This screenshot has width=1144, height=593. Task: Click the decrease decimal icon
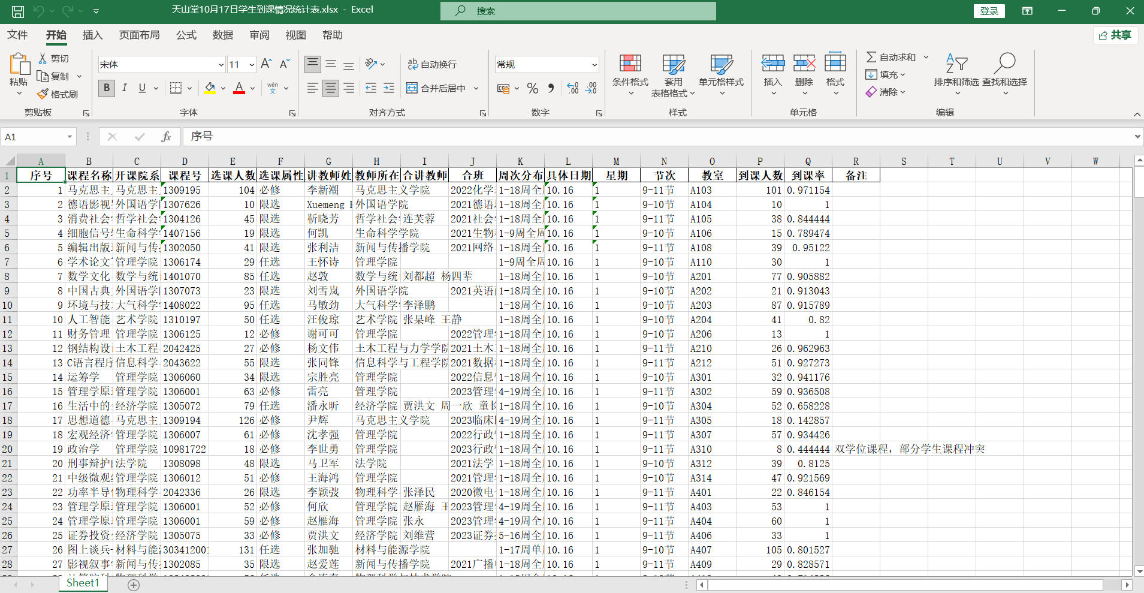click(x=591, y=88)
